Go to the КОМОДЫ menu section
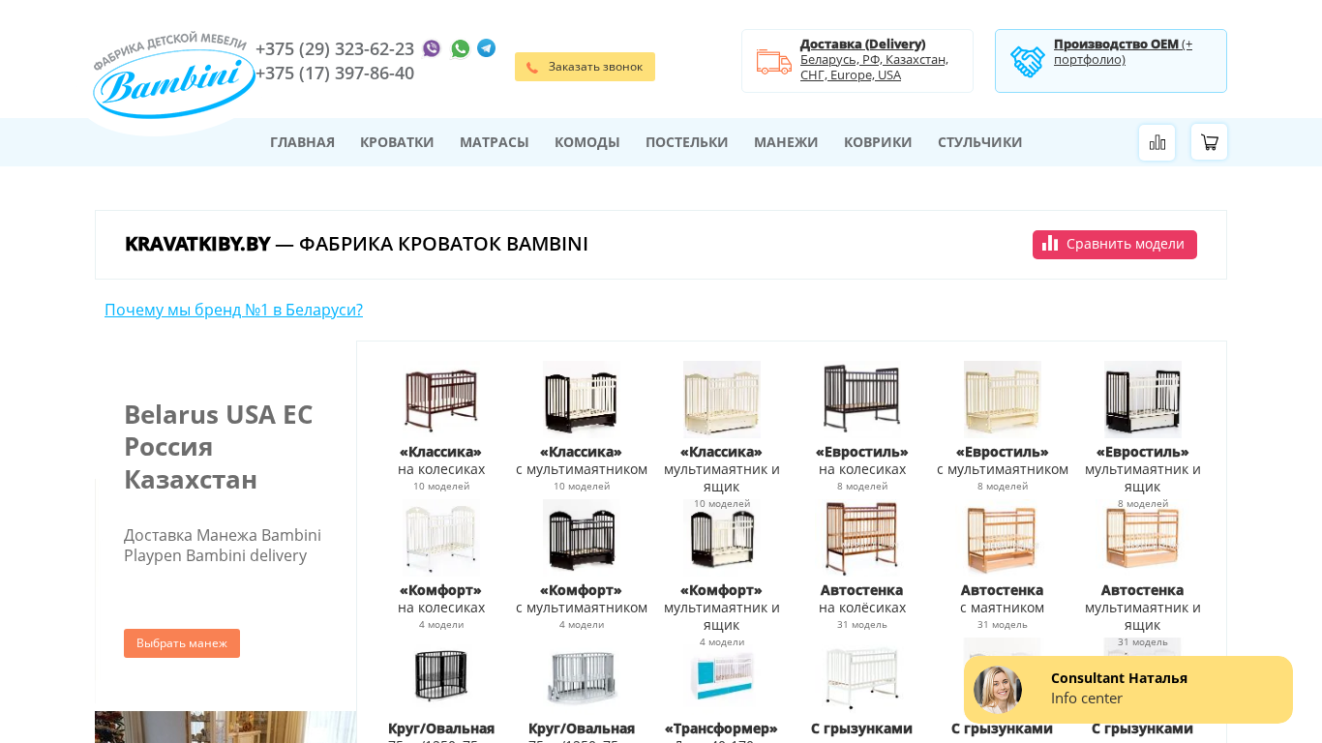 (x=586, y=142)
